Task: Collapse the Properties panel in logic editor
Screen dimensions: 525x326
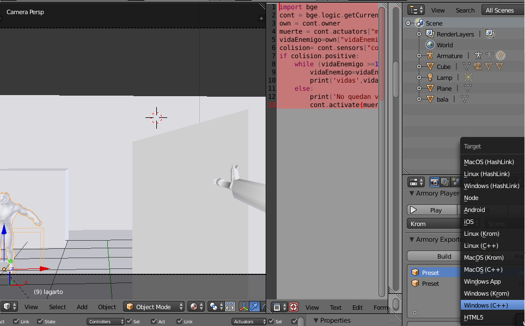Action: tap(315, 321)
